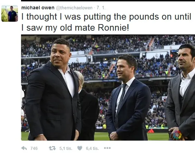This screenshot has width=195, height=153.
Task: Open the profile avatar picture
Action: [x=10, y=13]
